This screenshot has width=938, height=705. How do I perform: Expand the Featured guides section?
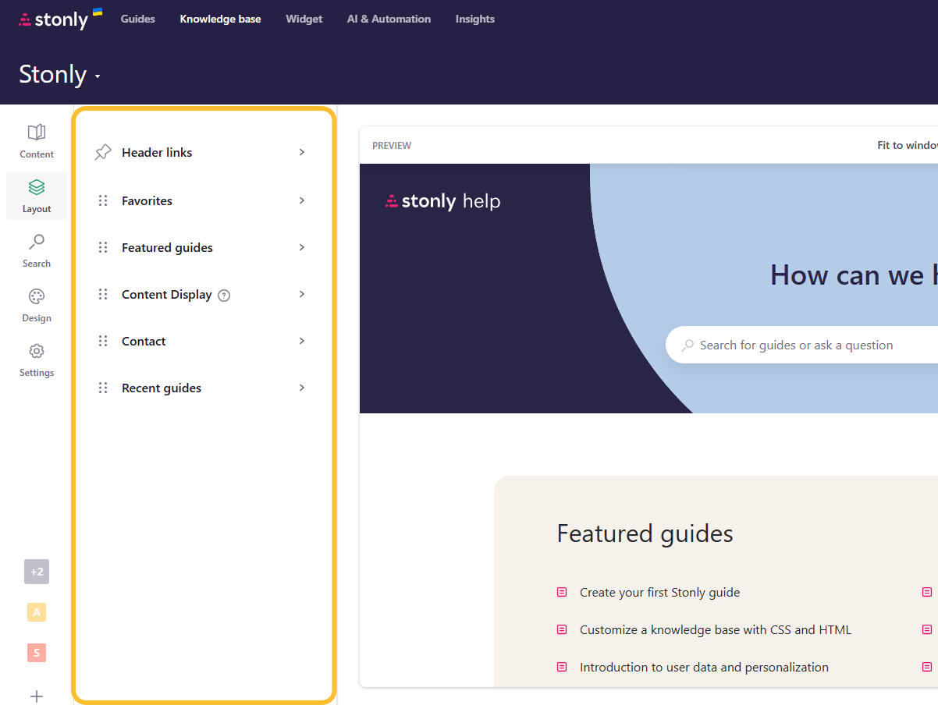[x=301, y=247]
